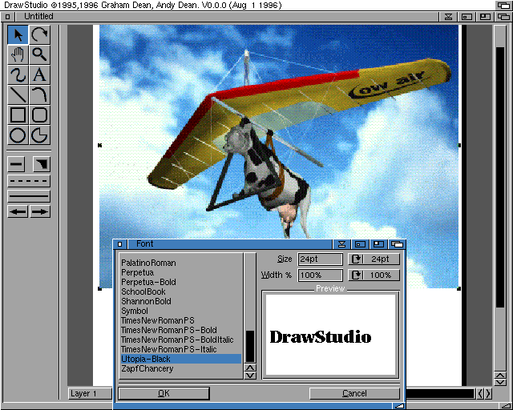Click the Untitled window close gadget

pyautogui.click(x=7, y=16)
